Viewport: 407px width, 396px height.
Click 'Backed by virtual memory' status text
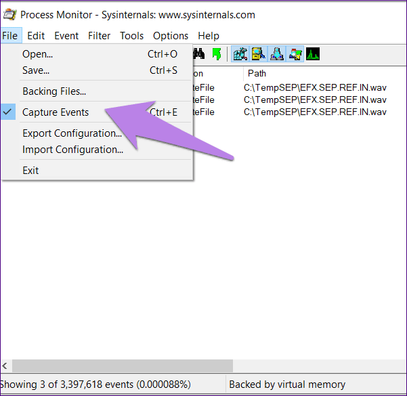coord(287,384)
